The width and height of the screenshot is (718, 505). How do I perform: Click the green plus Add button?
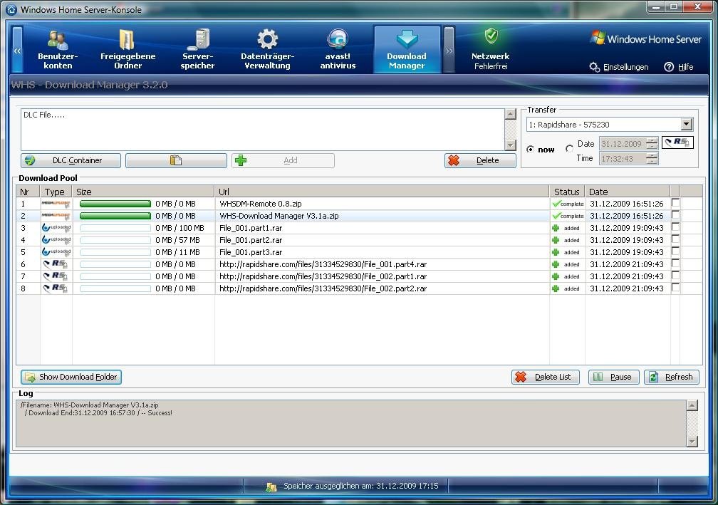pos(283,160)
